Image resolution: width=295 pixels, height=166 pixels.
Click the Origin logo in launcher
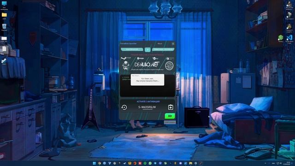click(141, 59)
